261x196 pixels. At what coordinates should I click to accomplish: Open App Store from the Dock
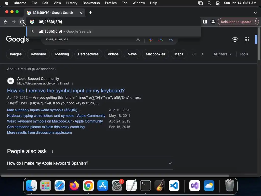(x=103, y=186)
